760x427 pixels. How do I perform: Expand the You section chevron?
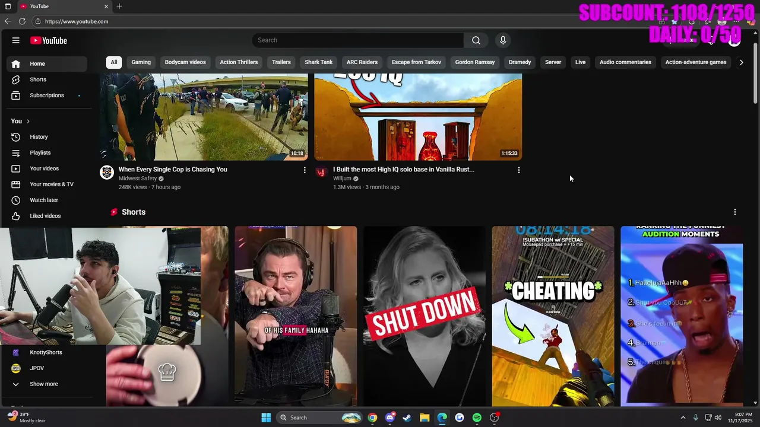28,121
